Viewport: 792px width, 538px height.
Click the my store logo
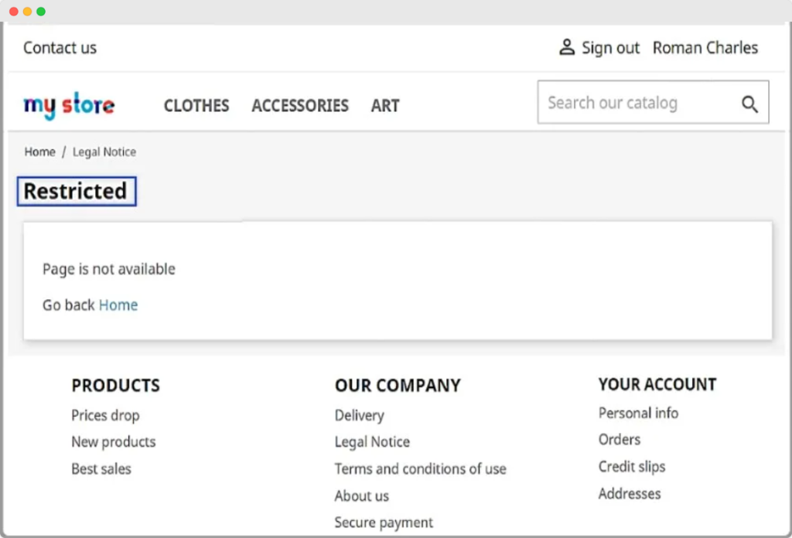[69, 106]
